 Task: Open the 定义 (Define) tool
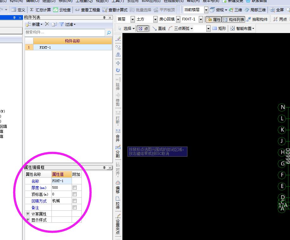click(18, 10)
